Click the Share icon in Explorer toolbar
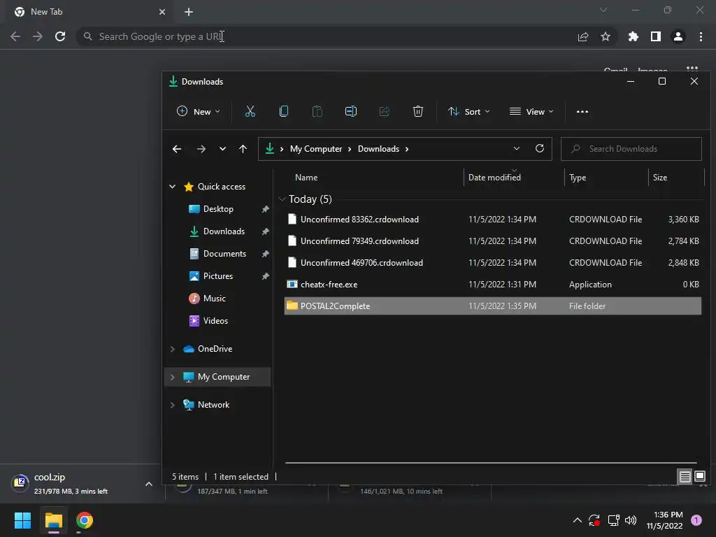The height and width of the screenshot is (537, 716). [x=385, y=111]
